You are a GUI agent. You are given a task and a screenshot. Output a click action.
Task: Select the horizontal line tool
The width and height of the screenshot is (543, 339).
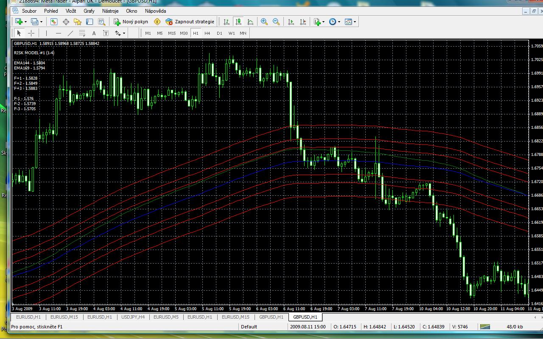[59, 33]
